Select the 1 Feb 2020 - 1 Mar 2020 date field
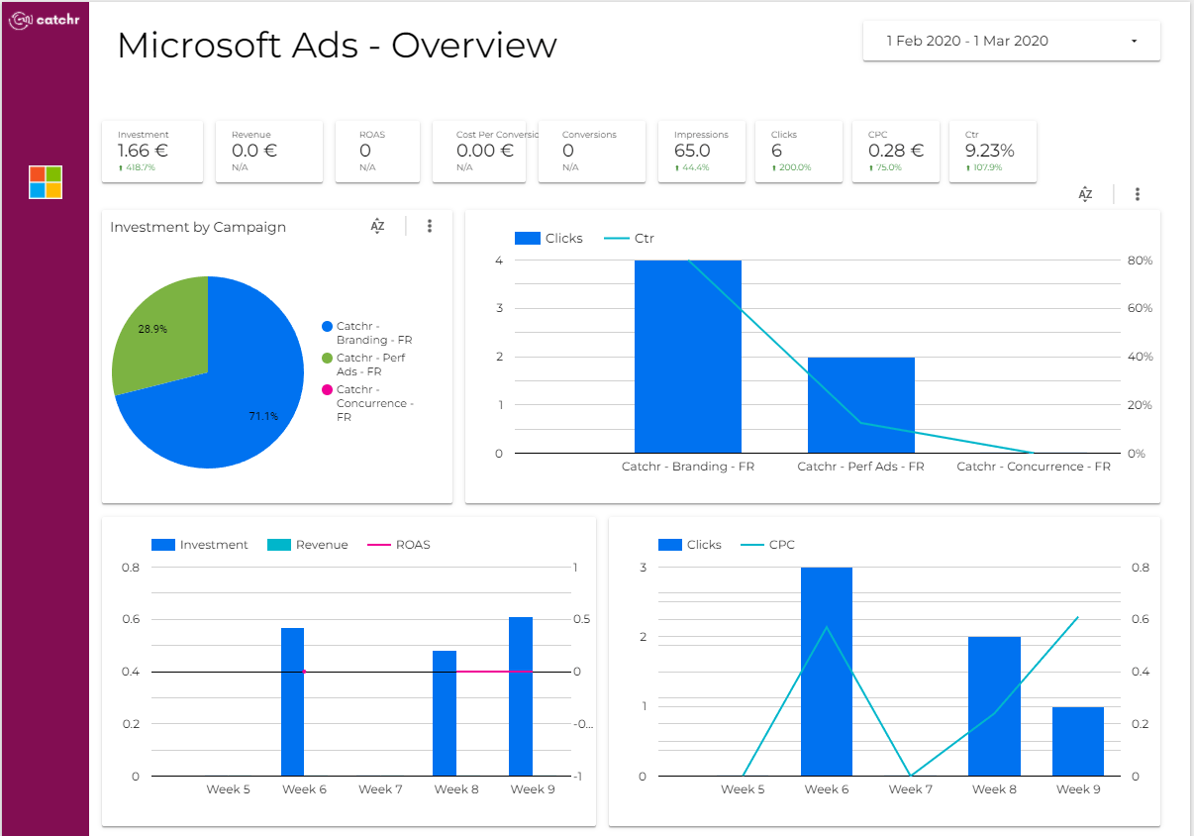The height and width of the screenshot is (836, 1194). pyautogui.click(x=1011, y=41)
